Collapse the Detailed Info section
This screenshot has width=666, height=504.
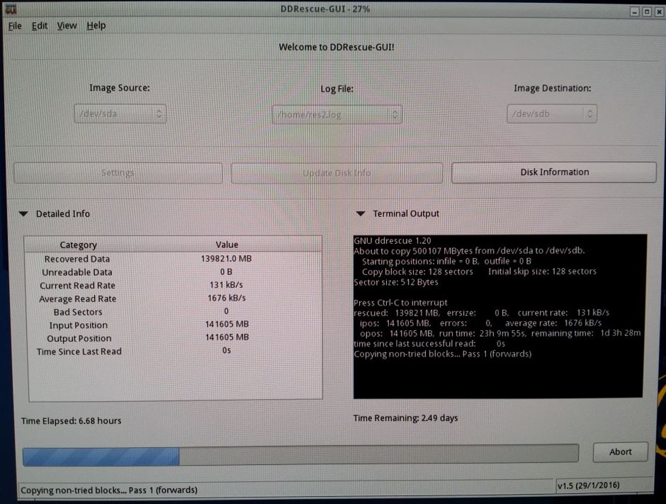[x=24, y=214]
